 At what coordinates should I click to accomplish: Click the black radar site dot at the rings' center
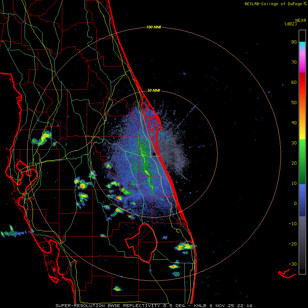pos(154,154)
